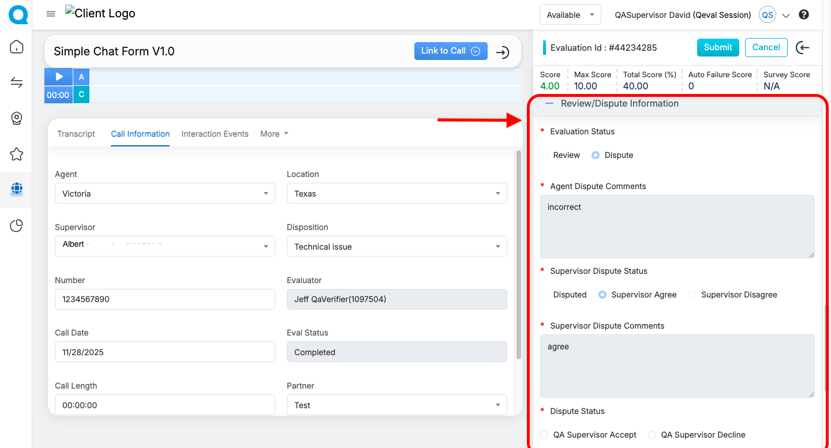Select Supervisor Disagree option

(692, 295)
